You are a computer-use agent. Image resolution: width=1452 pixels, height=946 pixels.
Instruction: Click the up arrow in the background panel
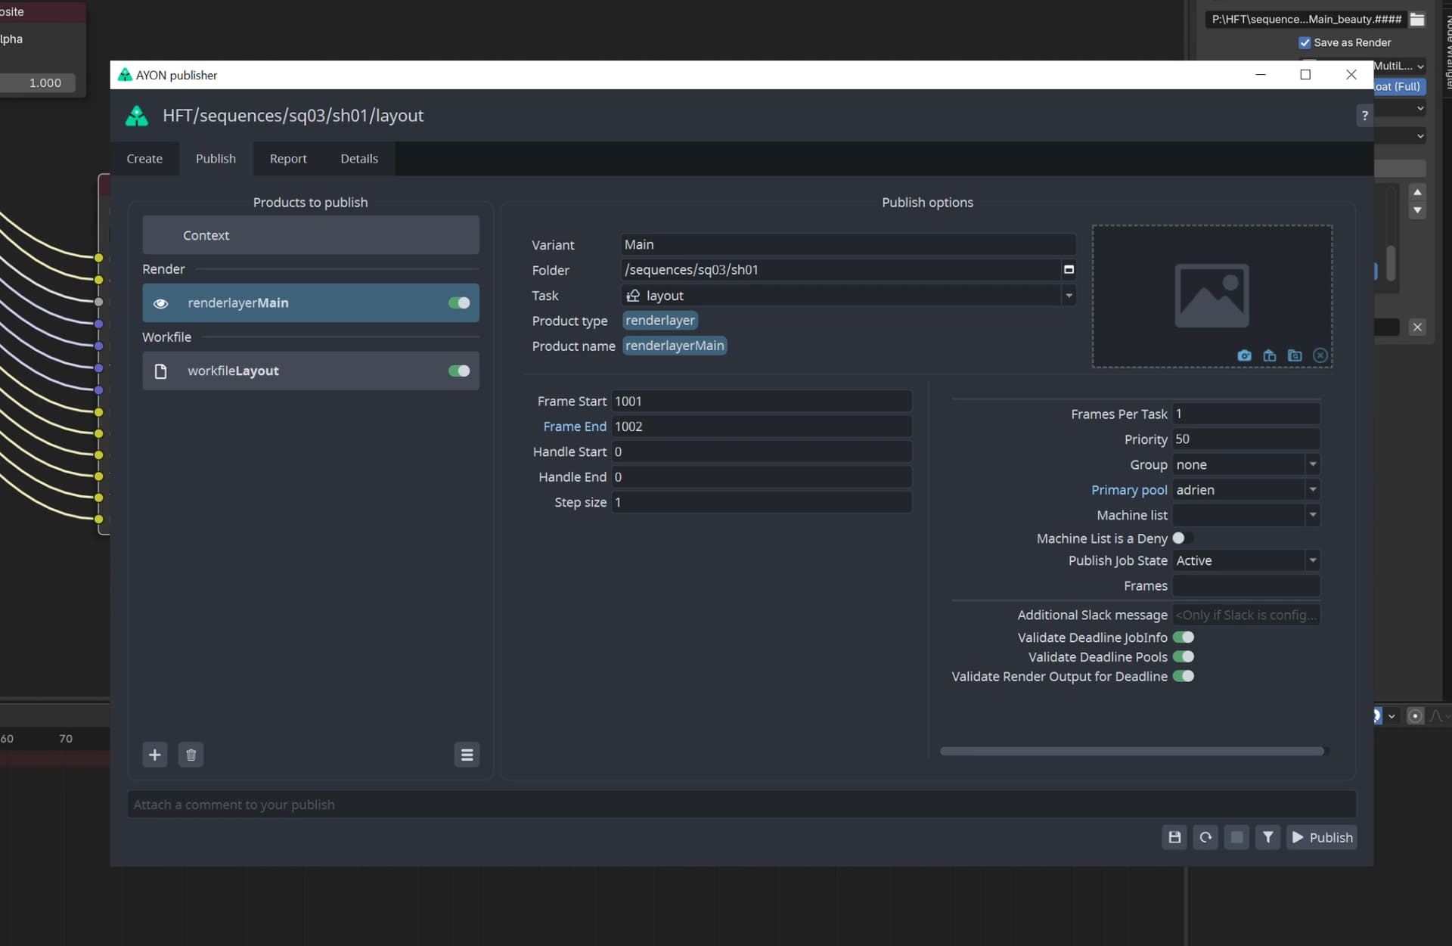click(1417, 192)
